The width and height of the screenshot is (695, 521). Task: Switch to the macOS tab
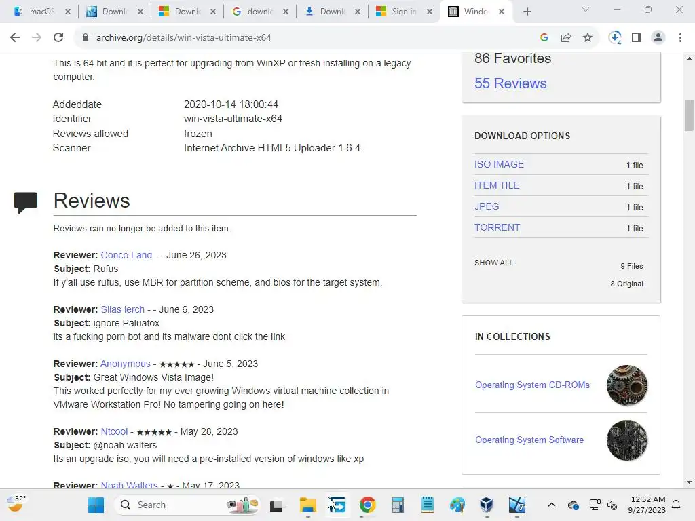click(42, 12)
